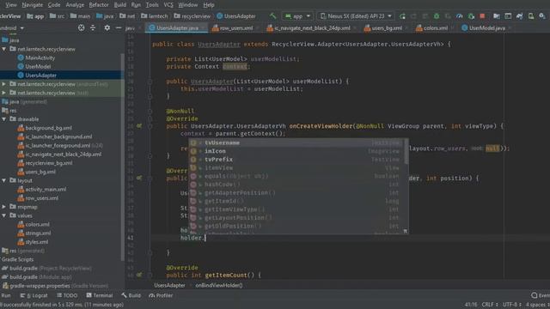Click the recyclerview breadcrumb in navigation bar
Image resolution: width=550 pixels, height=309 pixels.
[x=192, y=16]
